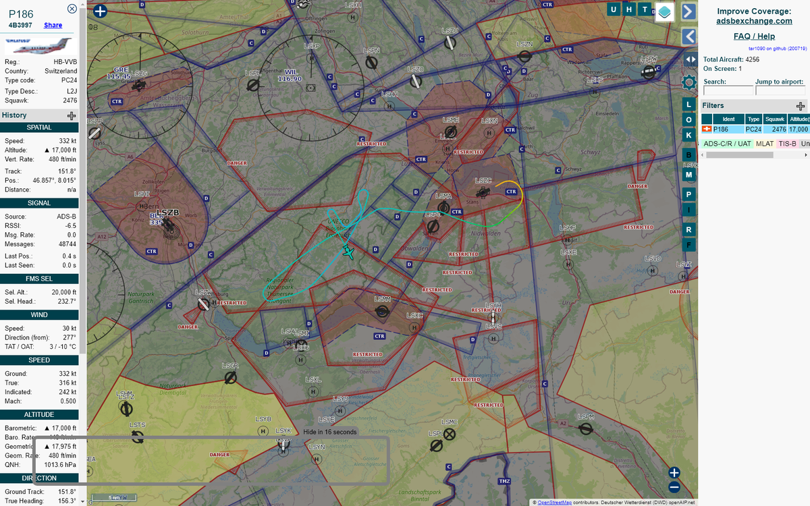
Task: Toggle the O map button
Action: (688, 120)
